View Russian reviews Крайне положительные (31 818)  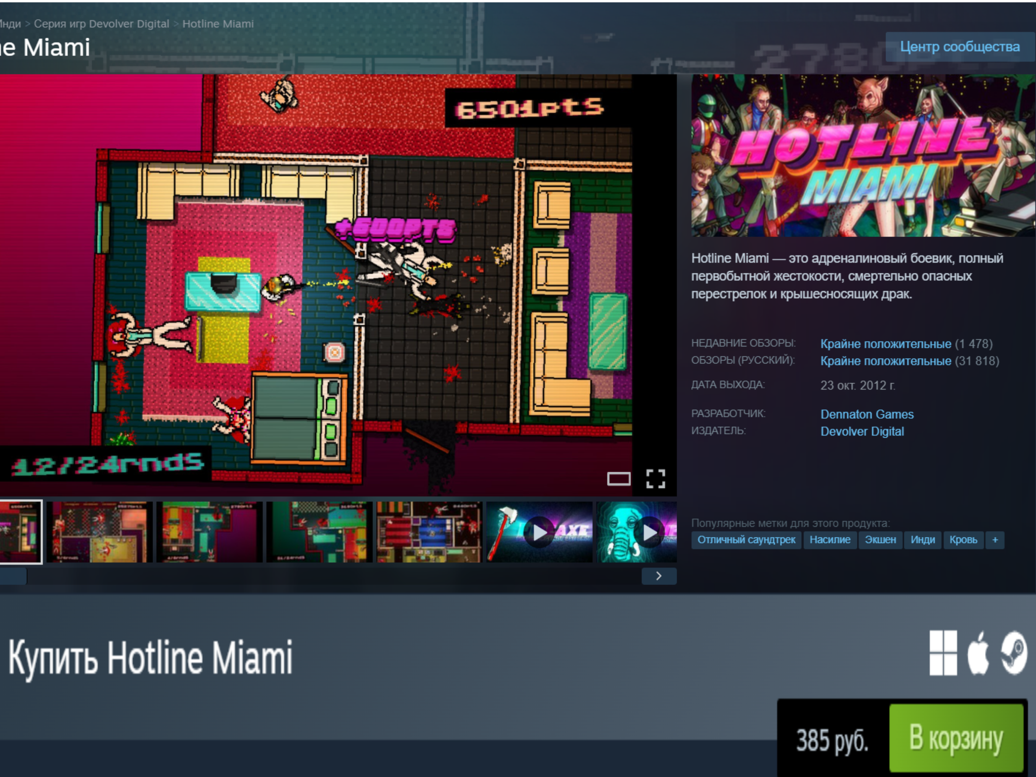[x=910, y=361]
